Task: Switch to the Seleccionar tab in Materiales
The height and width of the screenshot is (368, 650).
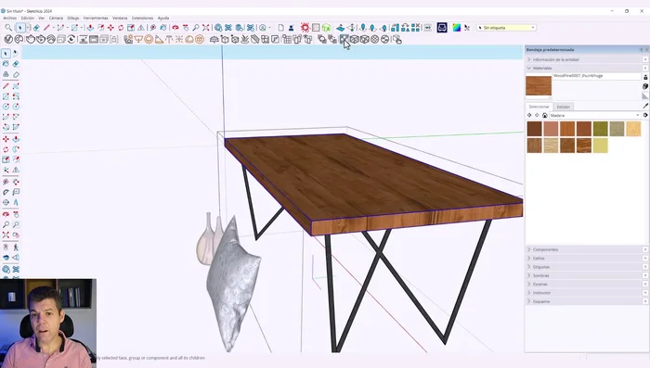Action: [x=539, y=107]
